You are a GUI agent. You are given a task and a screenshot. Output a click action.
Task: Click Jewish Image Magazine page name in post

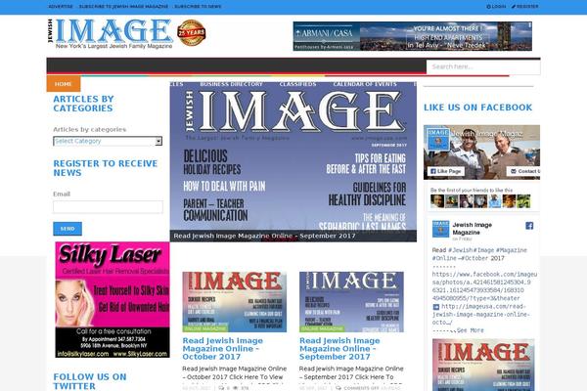click(x=472, y=229)
